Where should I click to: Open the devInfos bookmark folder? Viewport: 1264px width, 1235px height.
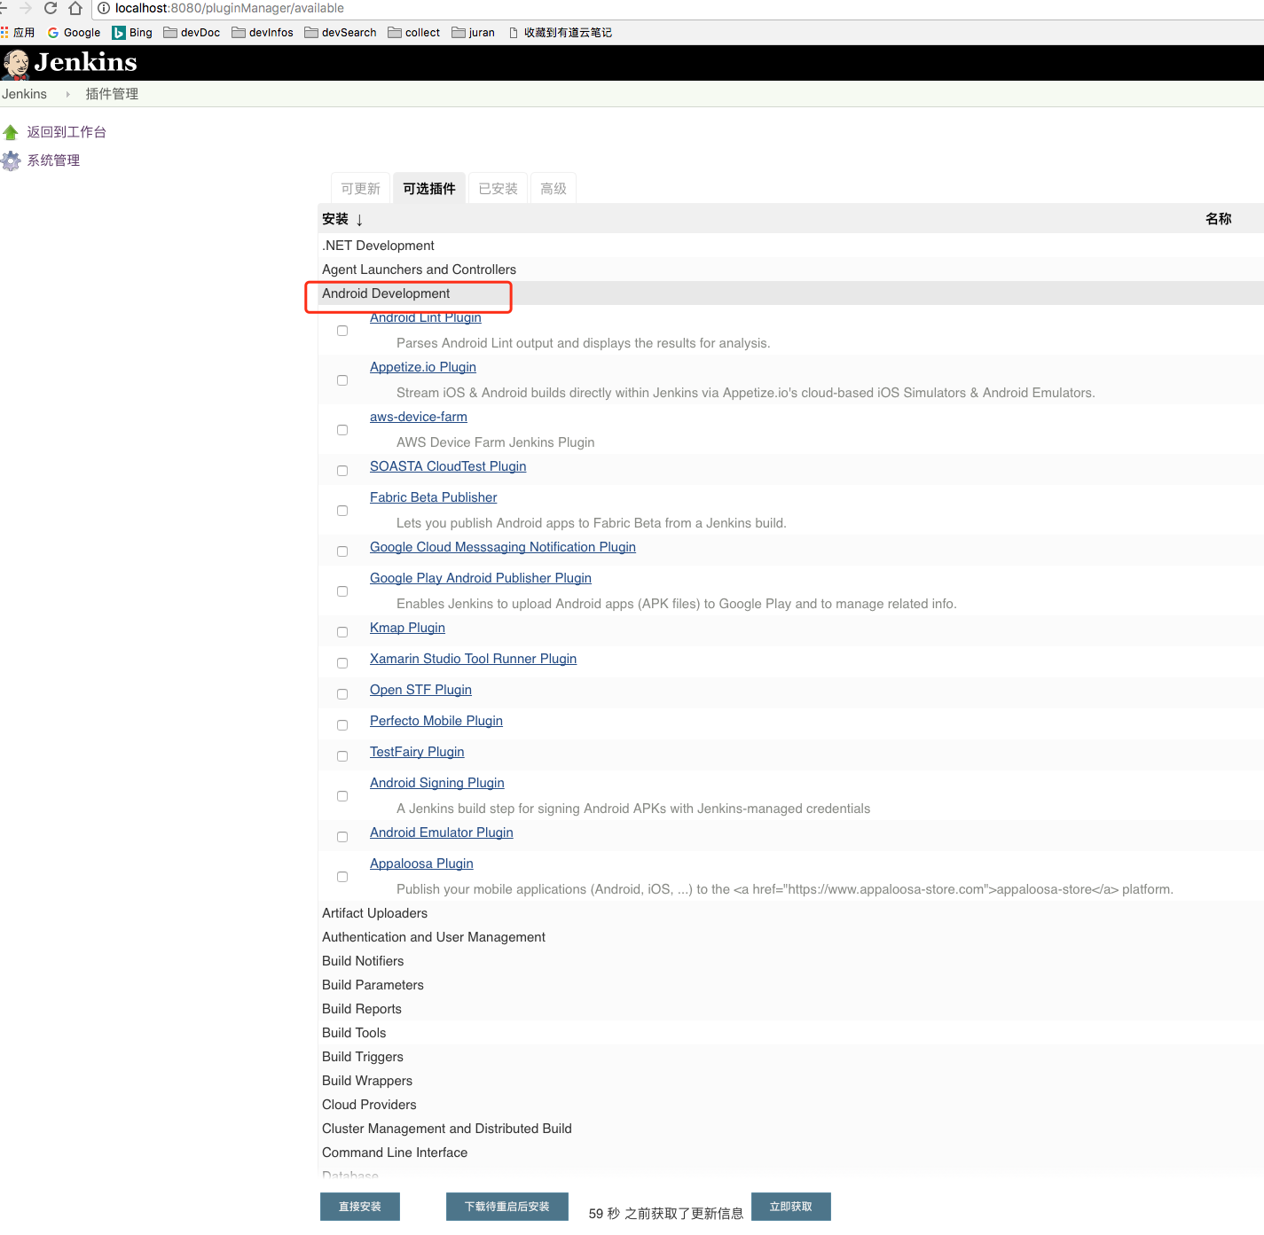coord(263,33)
